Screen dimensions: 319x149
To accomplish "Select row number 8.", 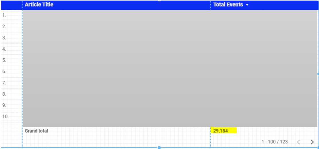I will (4, 94).
